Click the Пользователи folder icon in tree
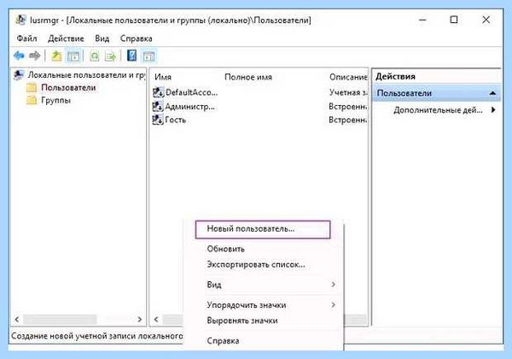This screenshot has width=512, height=359. click(x=32, y=88)
